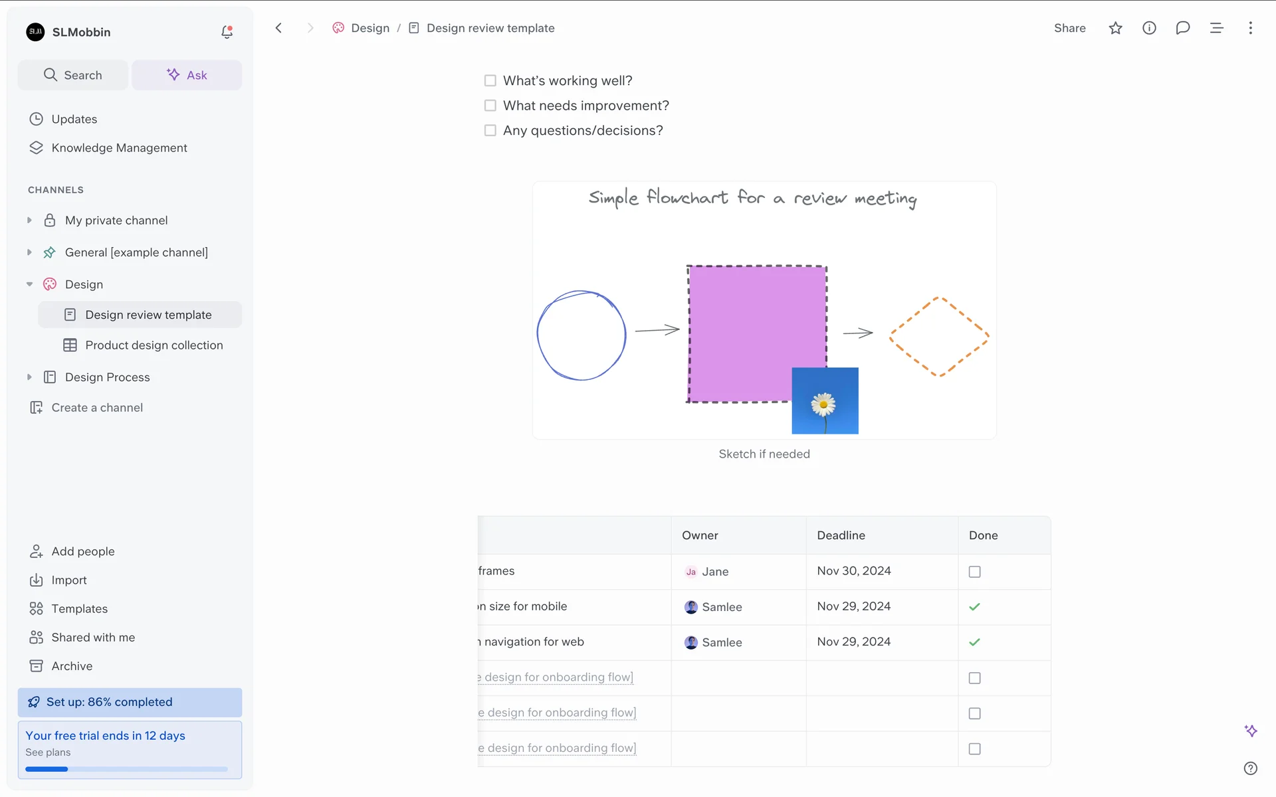Show the table of contents outline
The height and width of the screenshot is (797, 1276).
tap(1216, 28)
